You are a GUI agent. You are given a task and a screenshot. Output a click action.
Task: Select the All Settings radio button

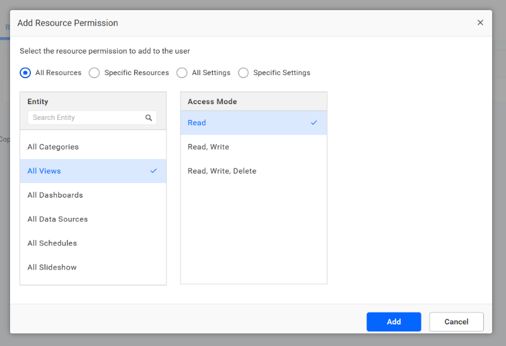pos(182,73)
